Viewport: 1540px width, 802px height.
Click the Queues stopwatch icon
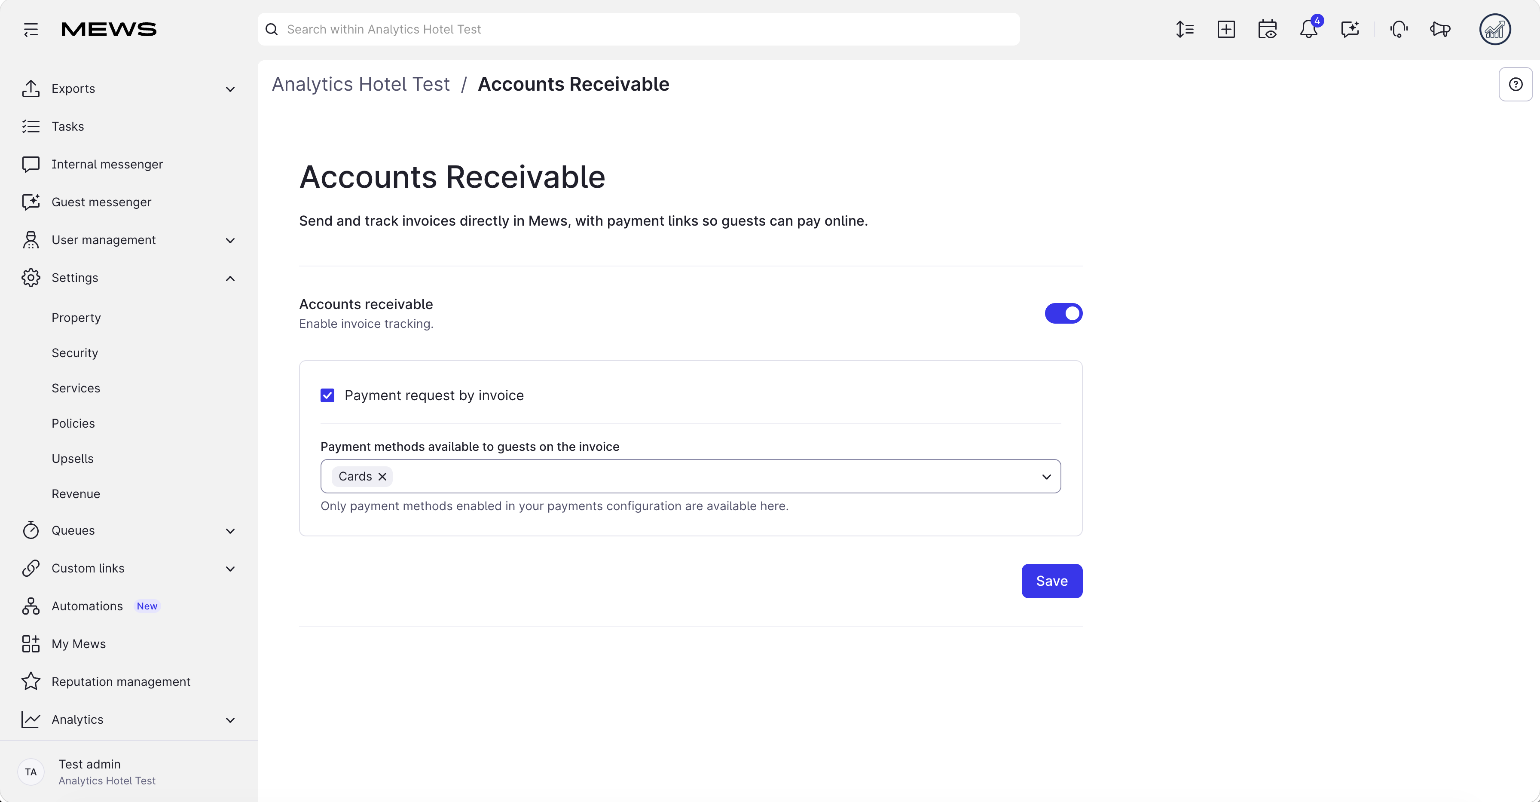[x=31, y=530]
